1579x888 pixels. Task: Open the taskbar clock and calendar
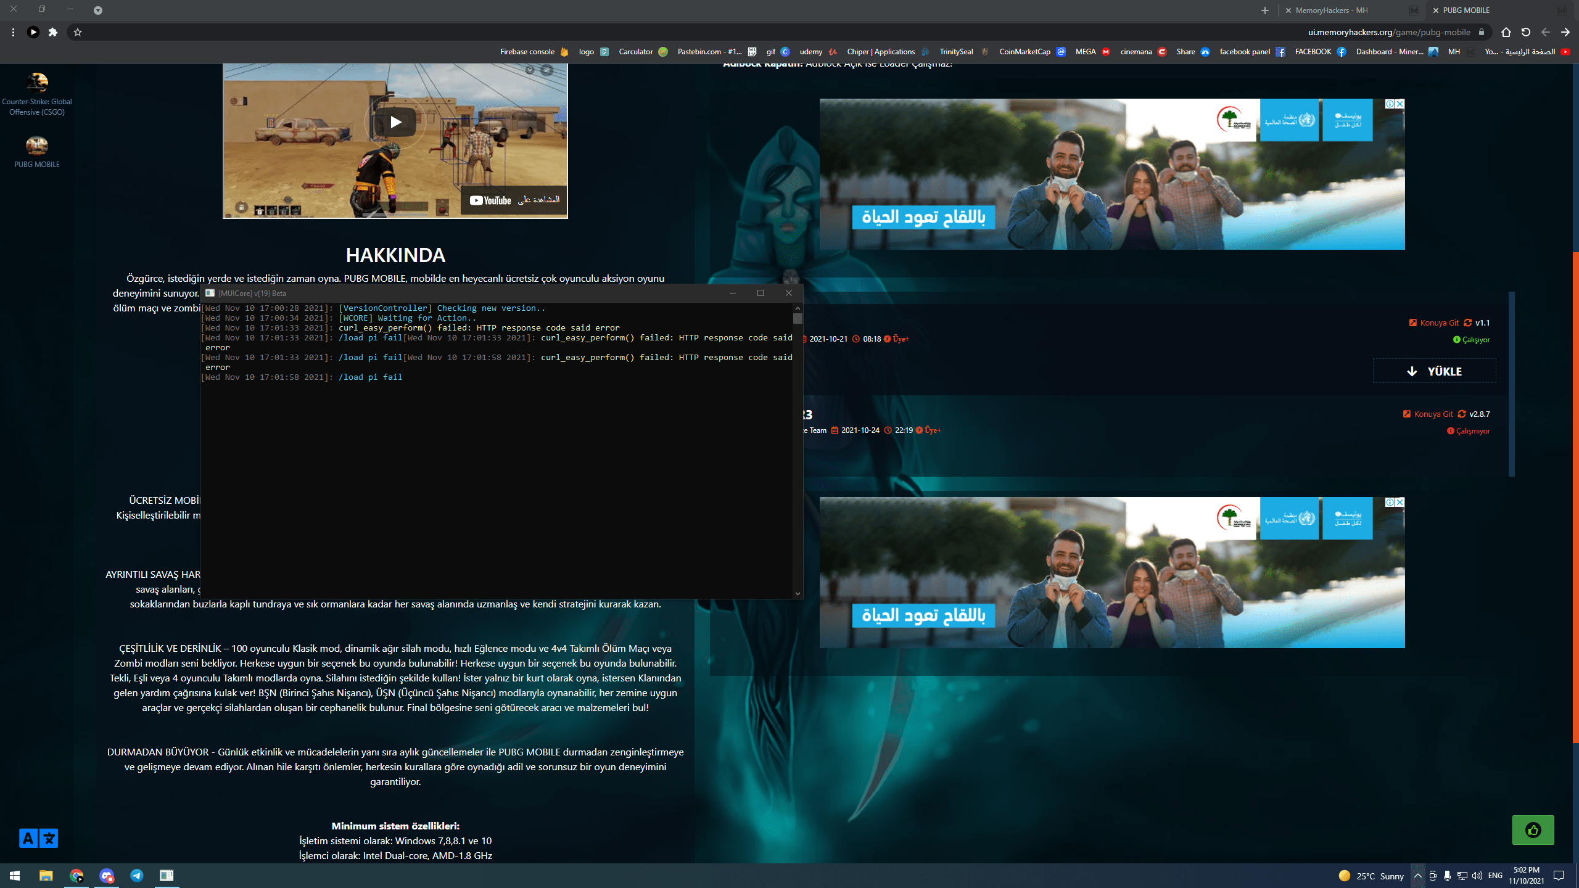(1527, 876)
